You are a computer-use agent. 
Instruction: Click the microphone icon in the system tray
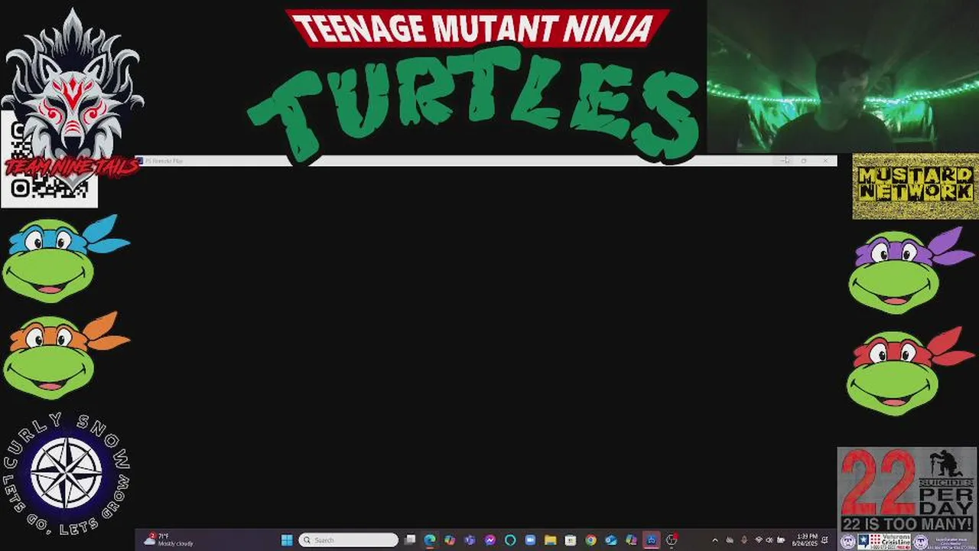pos(743,540)
